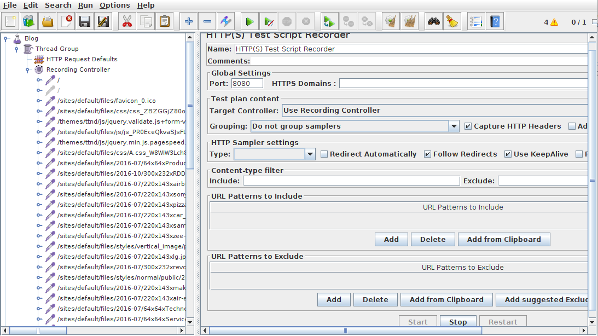
Task: Click the recorder Stop button
Action: [458, 322]
